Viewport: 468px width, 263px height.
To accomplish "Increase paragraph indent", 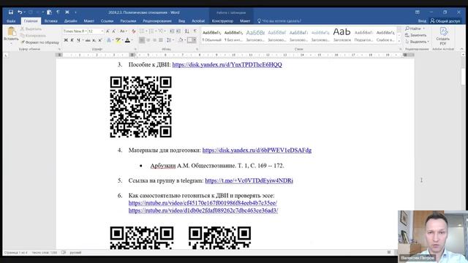I will [178, 31].
